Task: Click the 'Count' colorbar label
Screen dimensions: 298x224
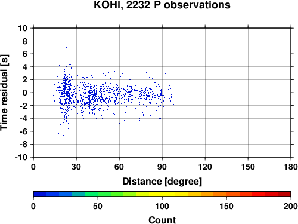Action: click(x=162, y=220)
